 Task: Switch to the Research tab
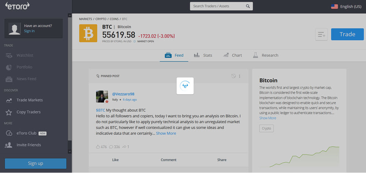(x=266, y=55)
